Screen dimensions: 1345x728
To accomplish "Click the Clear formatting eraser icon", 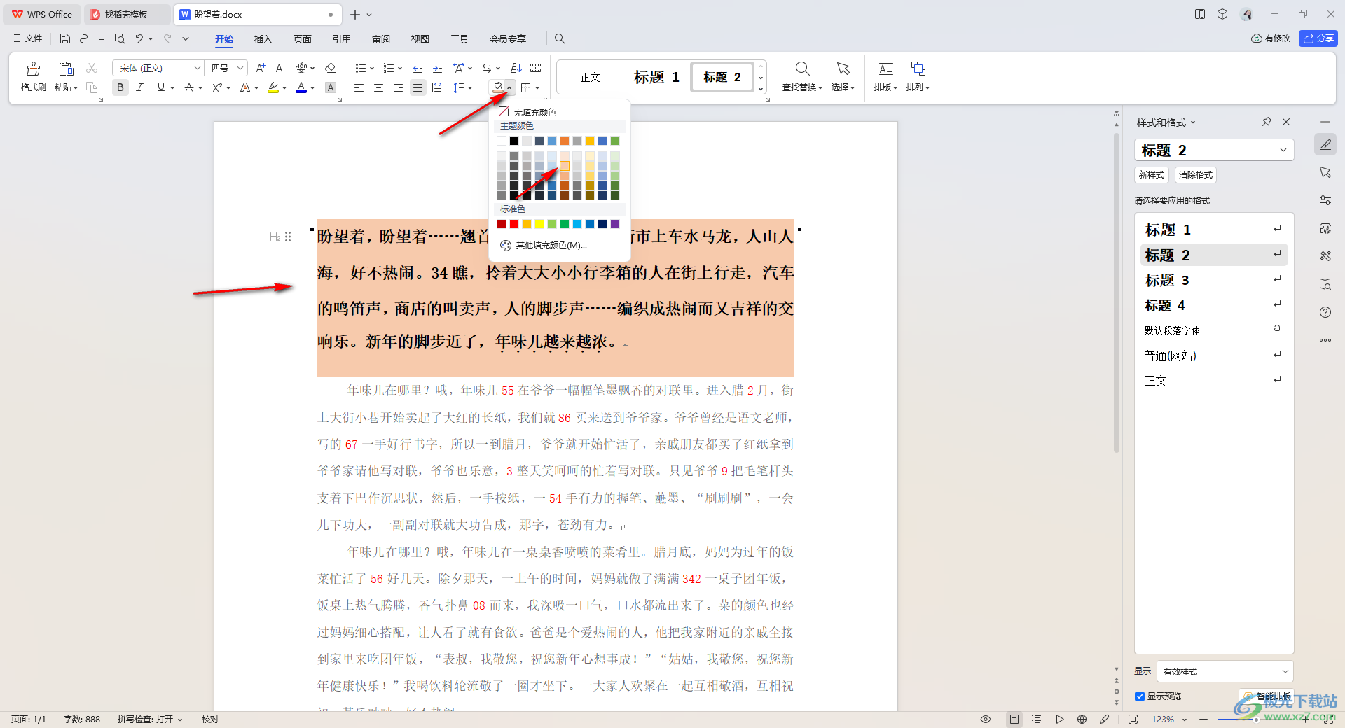I will pos(331,68).
